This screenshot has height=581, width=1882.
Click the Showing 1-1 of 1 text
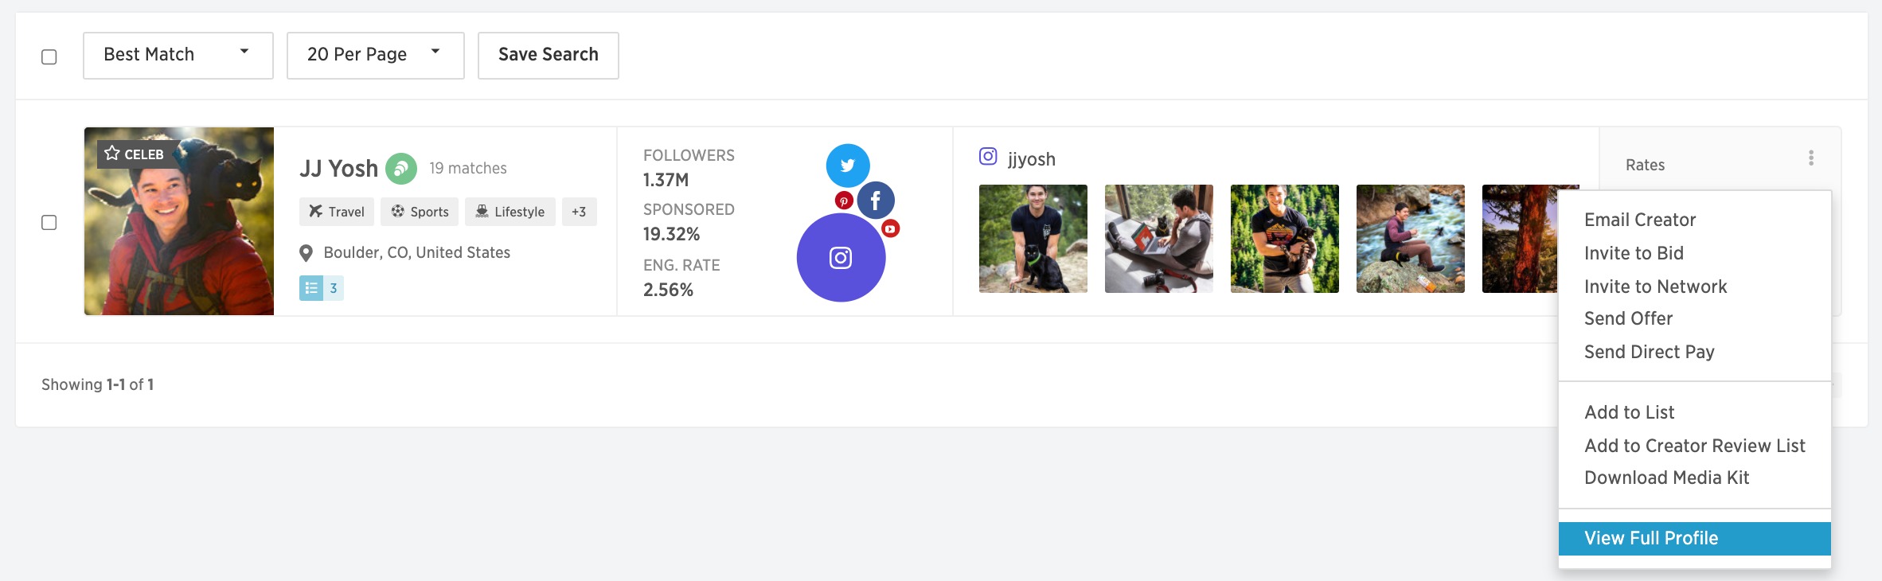(x=97, y=384)
